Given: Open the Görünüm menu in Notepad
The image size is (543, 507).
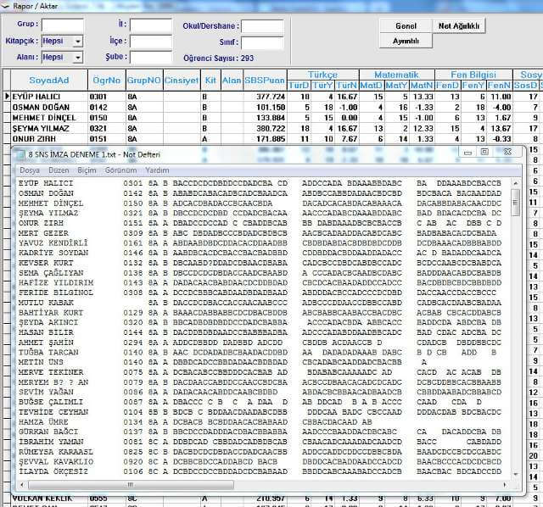Looking at the screenshot, I should (x=120, y=170).
